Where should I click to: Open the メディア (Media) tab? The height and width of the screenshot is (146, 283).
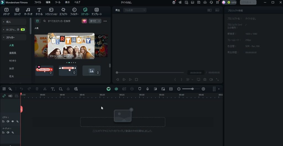pos(6,12)
